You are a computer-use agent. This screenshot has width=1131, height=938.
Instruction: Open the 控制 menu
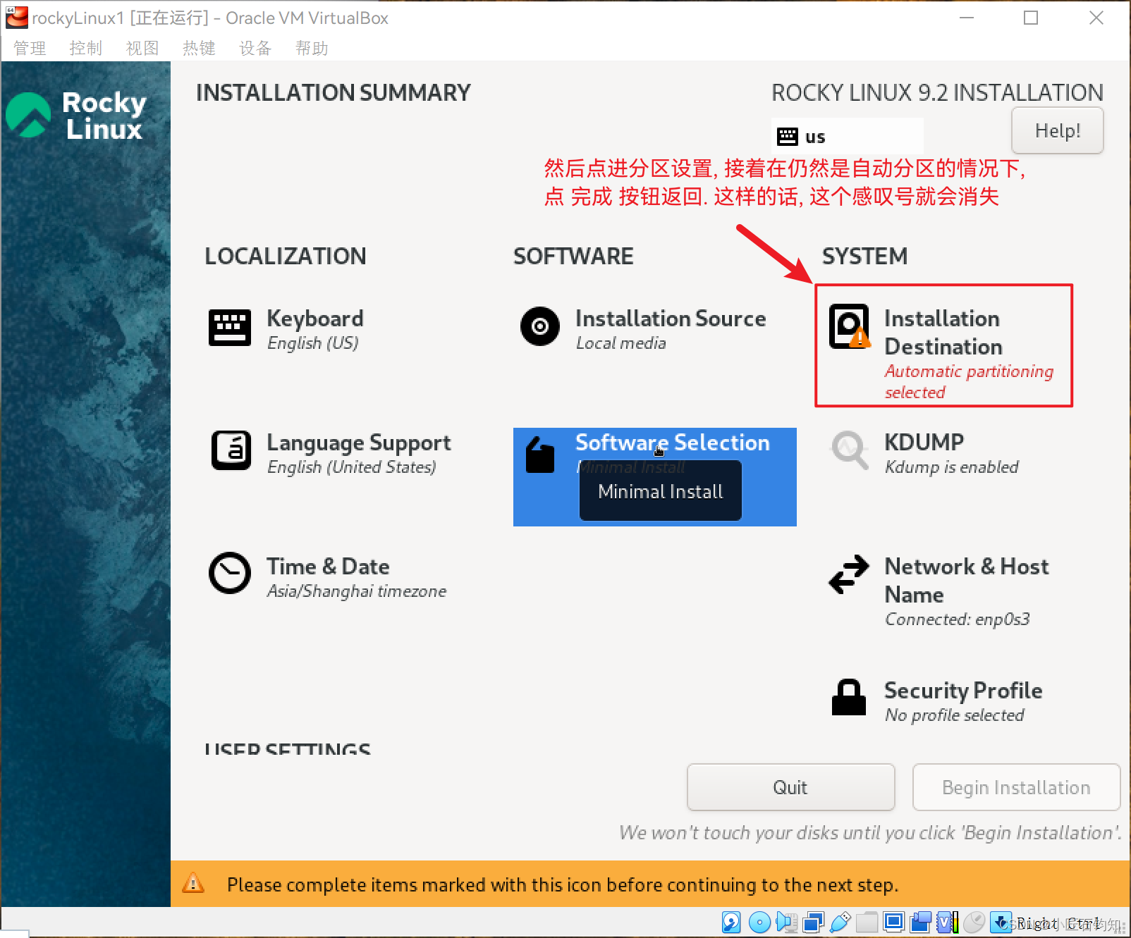pos(86,48)
